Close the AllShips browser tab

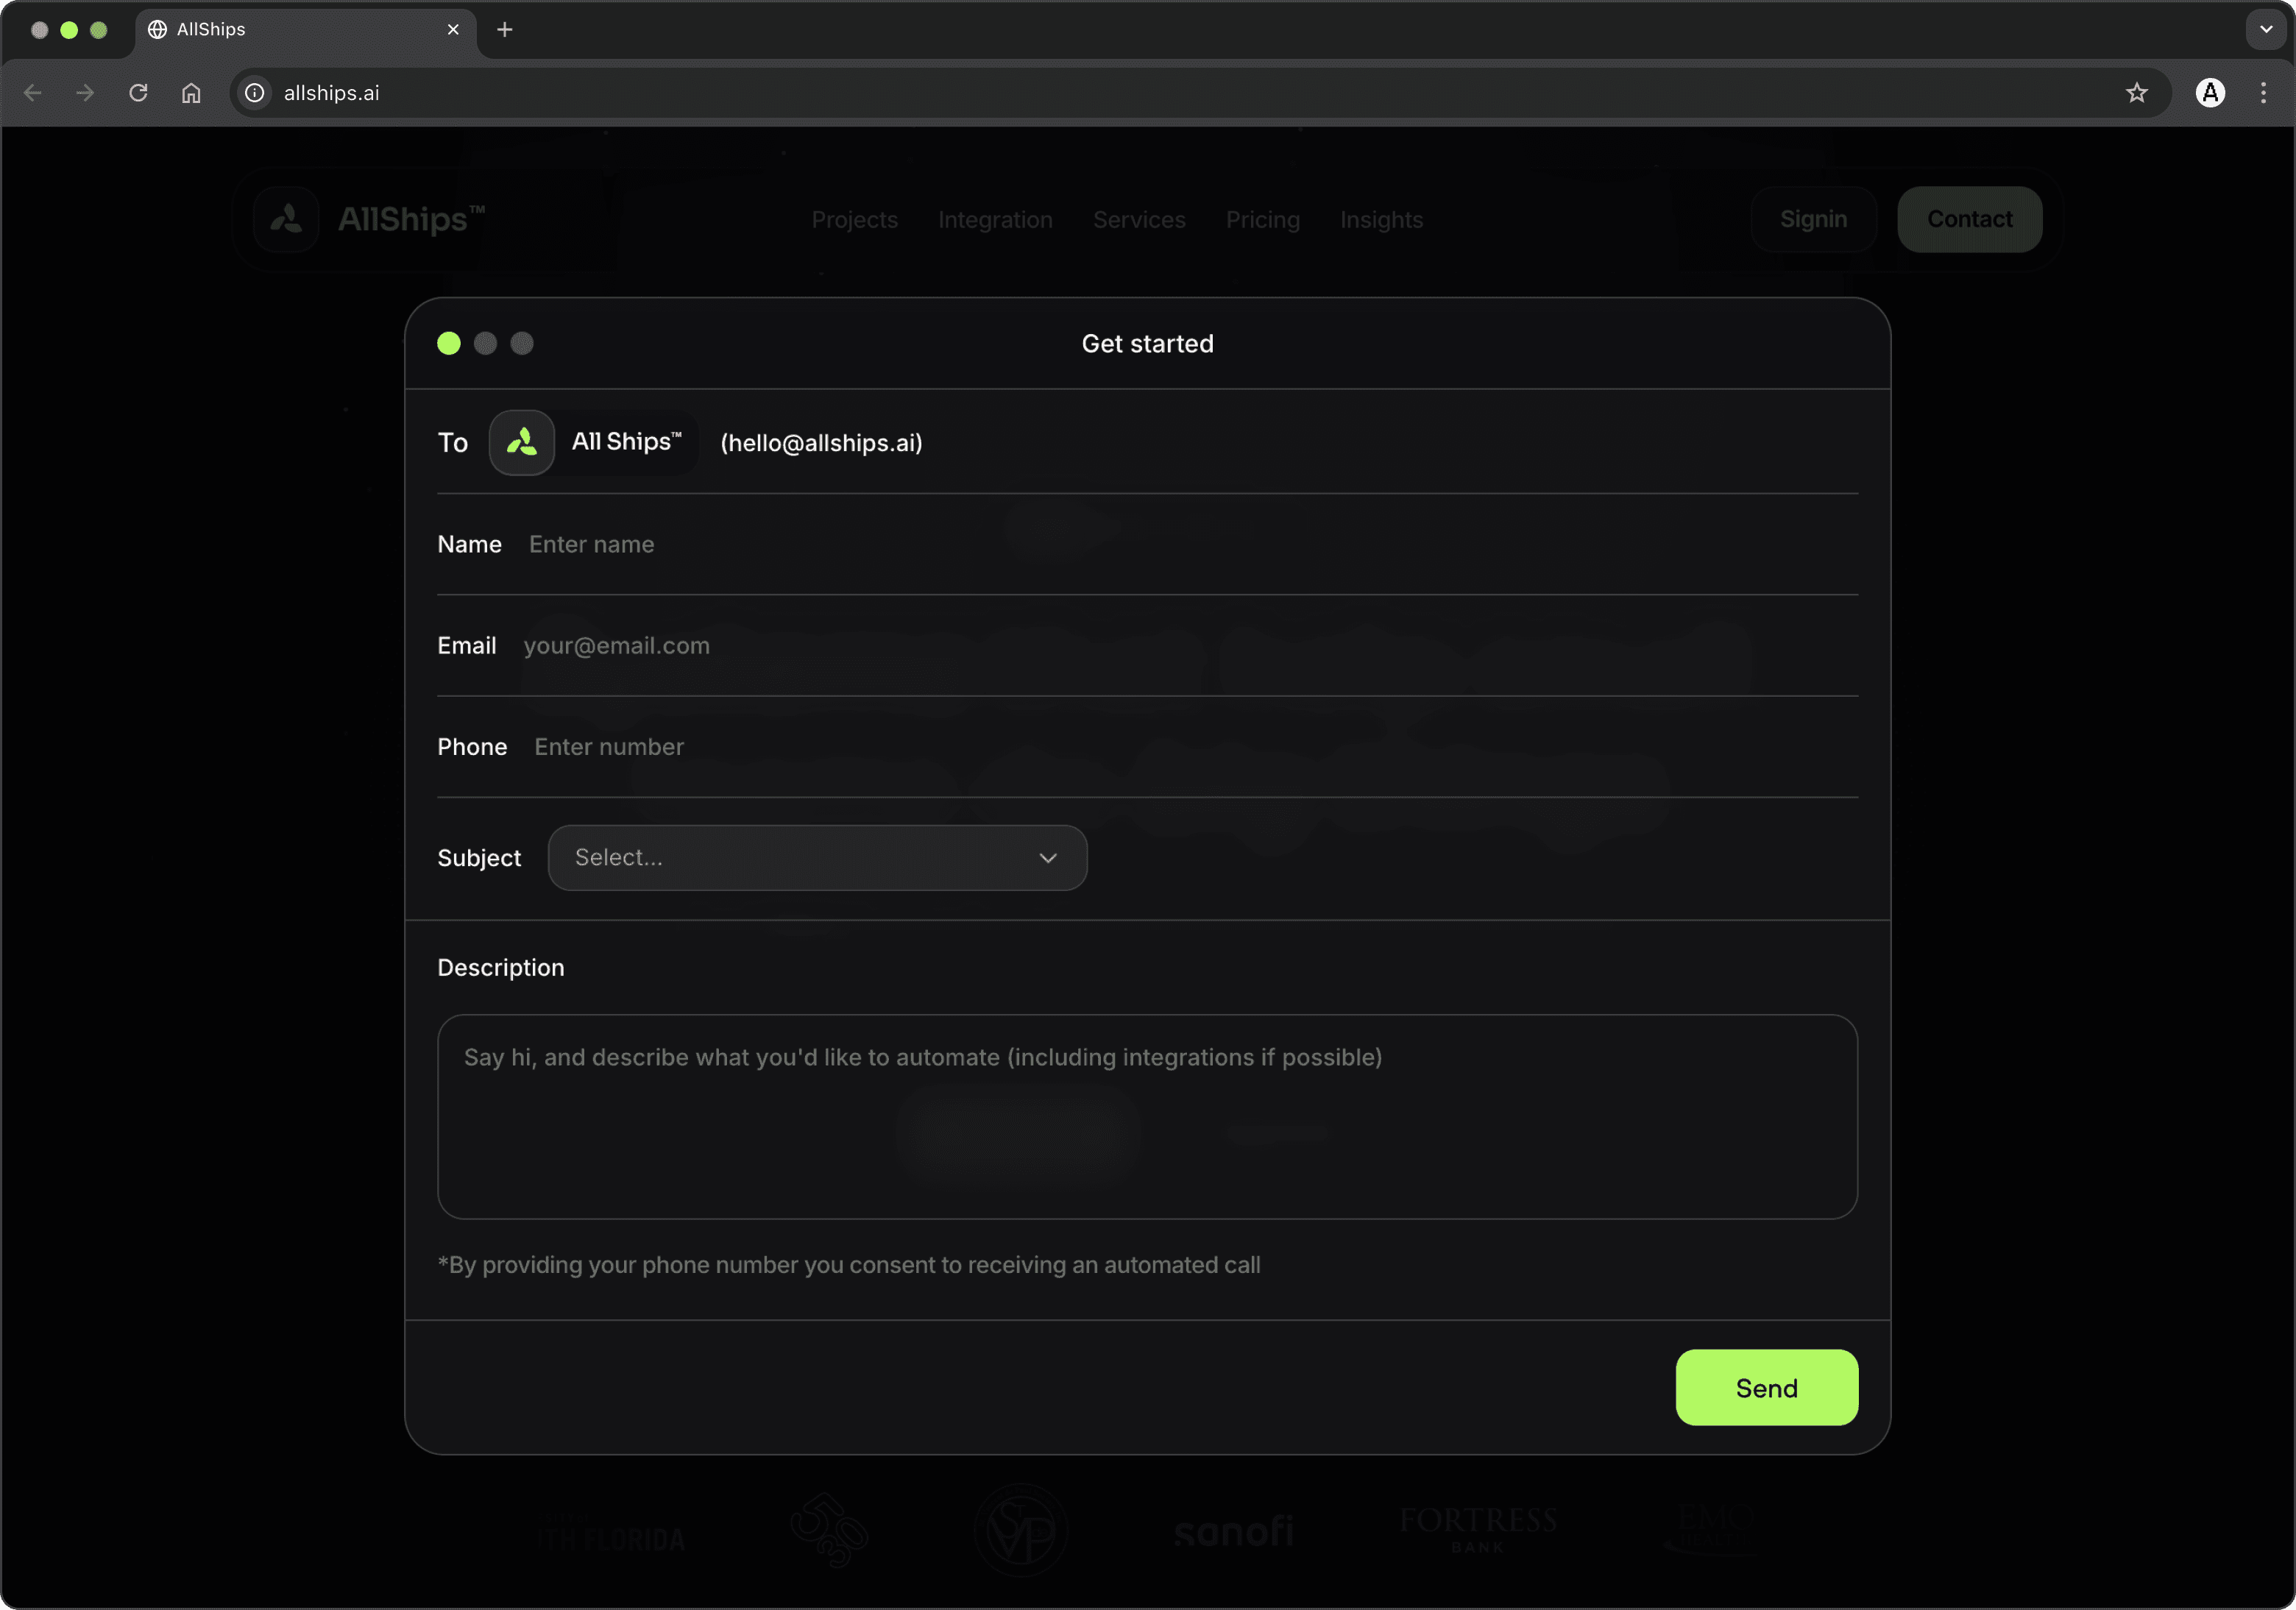453,30
